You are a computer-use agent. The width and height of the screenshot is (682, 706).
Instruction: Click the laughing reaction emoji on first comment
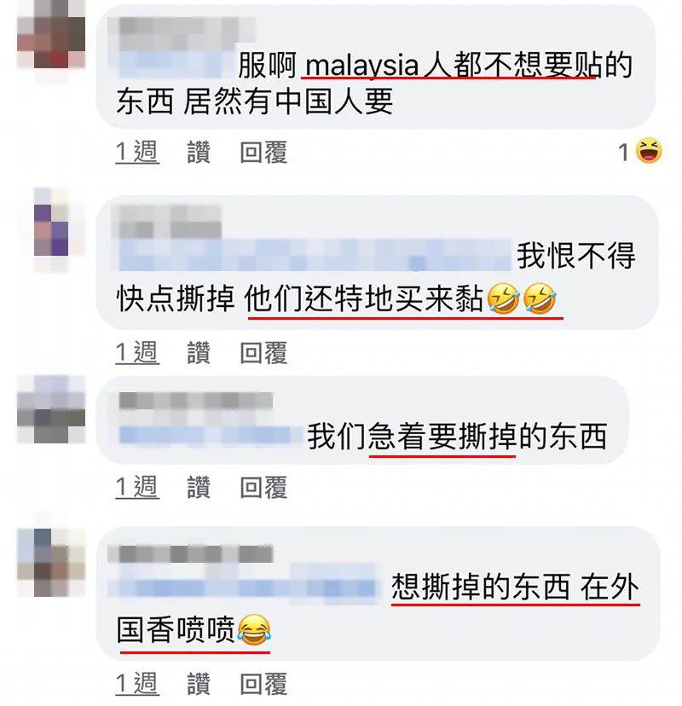(x=648, y=151)
